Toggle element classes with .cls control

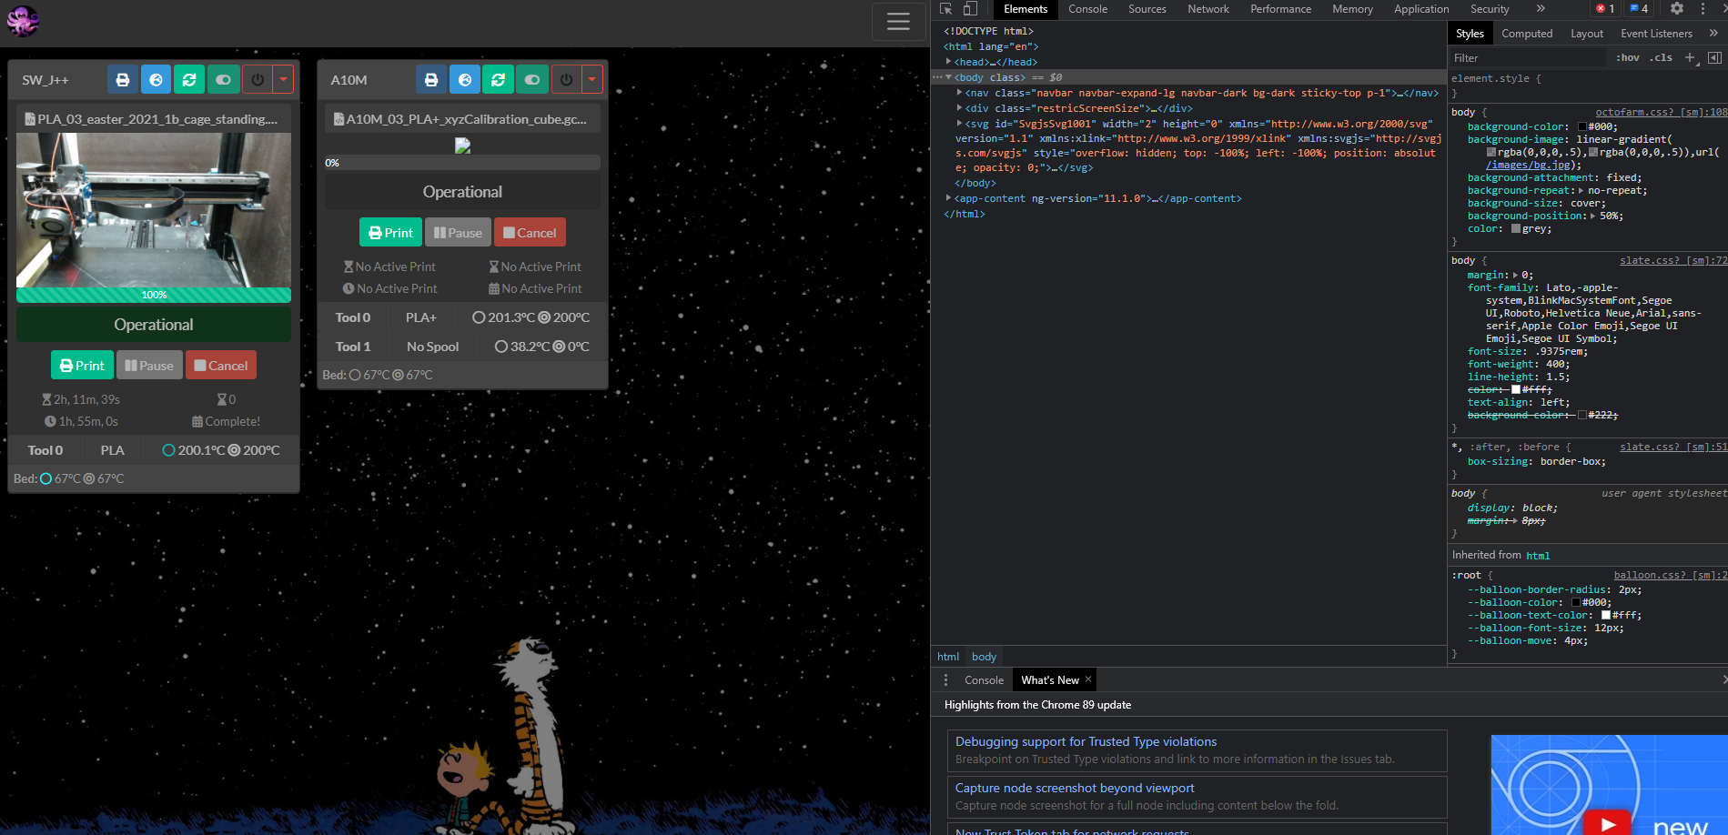pyautogui.click(x=1662, y=57)
